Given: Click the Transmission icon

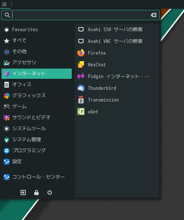Looking at the screenshot, I should tap(81, 100).
